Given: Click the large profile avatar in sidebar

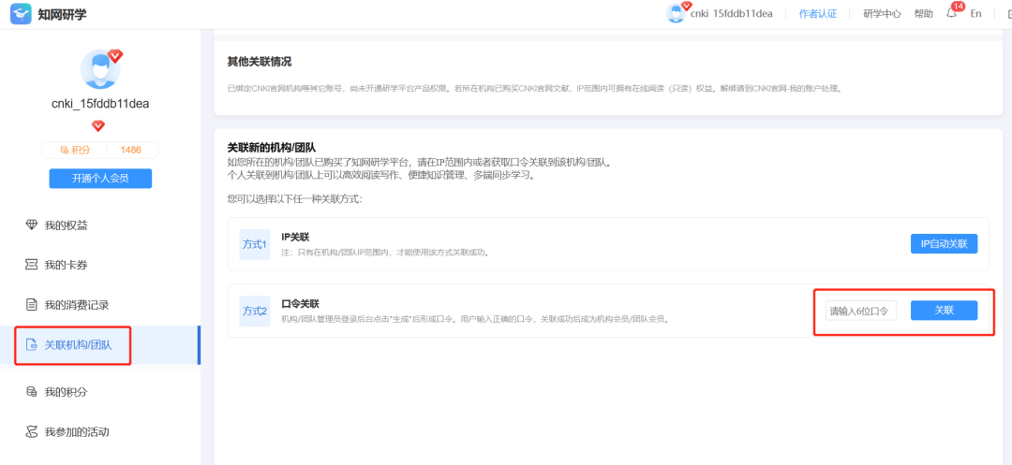Looking at the screenshot, I should [100, 70].
